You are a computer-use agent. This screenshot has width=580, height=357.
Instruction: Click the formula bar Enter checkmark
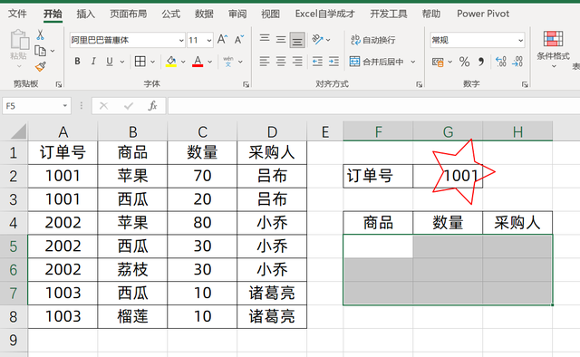pyautogui.click(x=129, y=106)
